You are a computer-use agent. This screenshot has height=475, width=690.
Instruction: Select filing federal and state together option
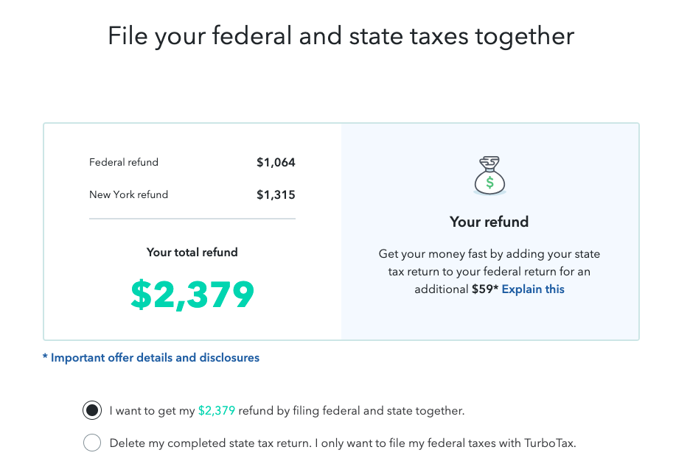click(92, 410)
